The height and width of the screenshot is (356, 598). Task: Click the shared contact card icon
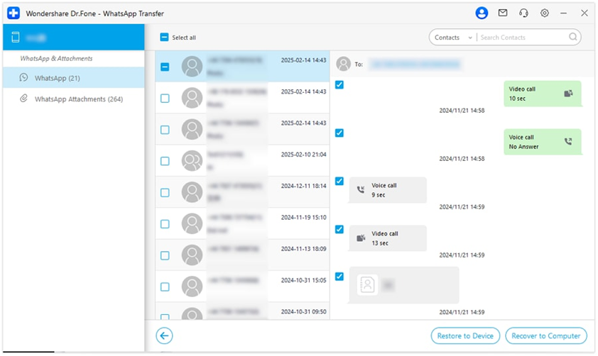pyautogui.click(x=367, y=285)
